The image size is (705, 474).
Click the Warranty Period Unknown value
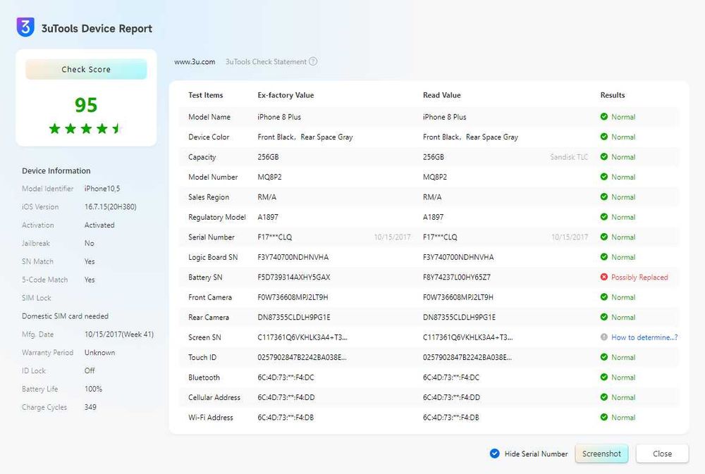point(99,352)
